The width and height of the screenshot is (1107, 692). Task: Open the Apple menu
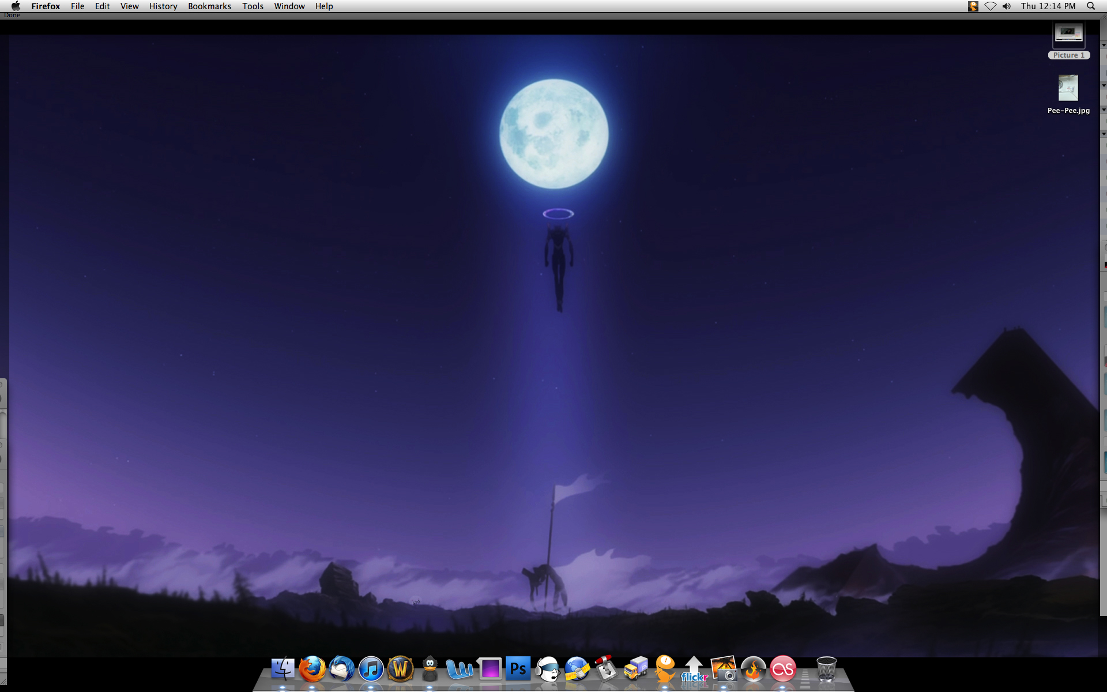(x=16, y=6)
